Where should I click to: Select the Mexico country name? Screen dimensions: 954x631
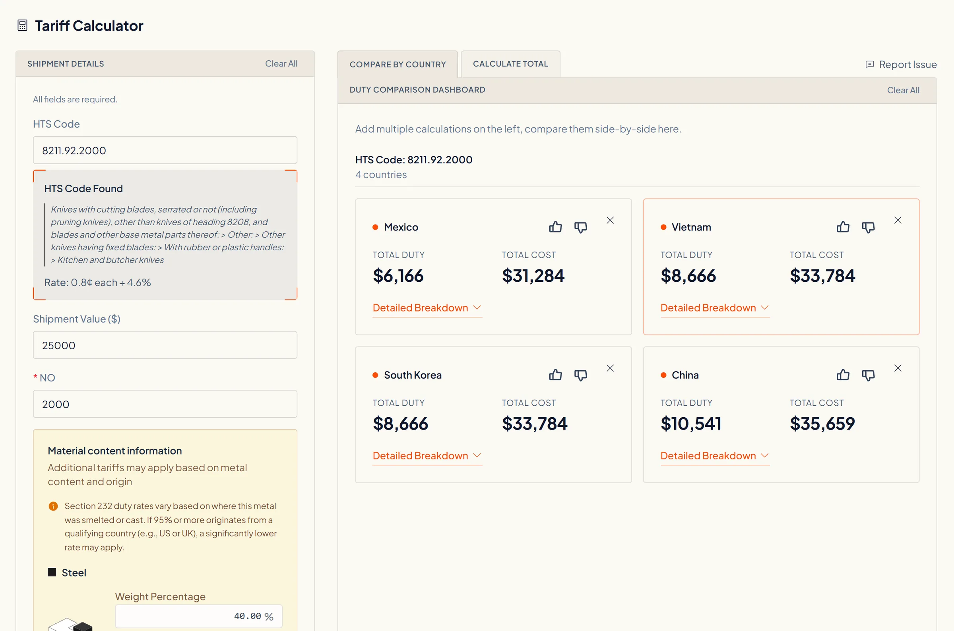[401, 227]
